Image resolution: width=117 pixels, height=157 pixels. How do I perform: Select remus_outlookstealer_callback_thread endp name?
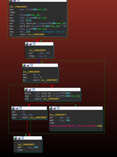tap(76, 126)
